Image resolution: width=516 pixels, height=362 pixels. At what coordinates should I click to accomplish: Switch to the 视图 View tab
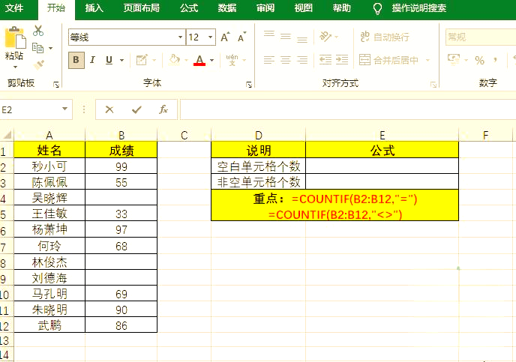coord(304,8)
